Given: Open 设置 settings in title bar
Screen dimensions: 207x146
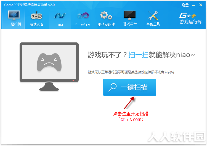Looking at the screenshot, I should (185, 5).
